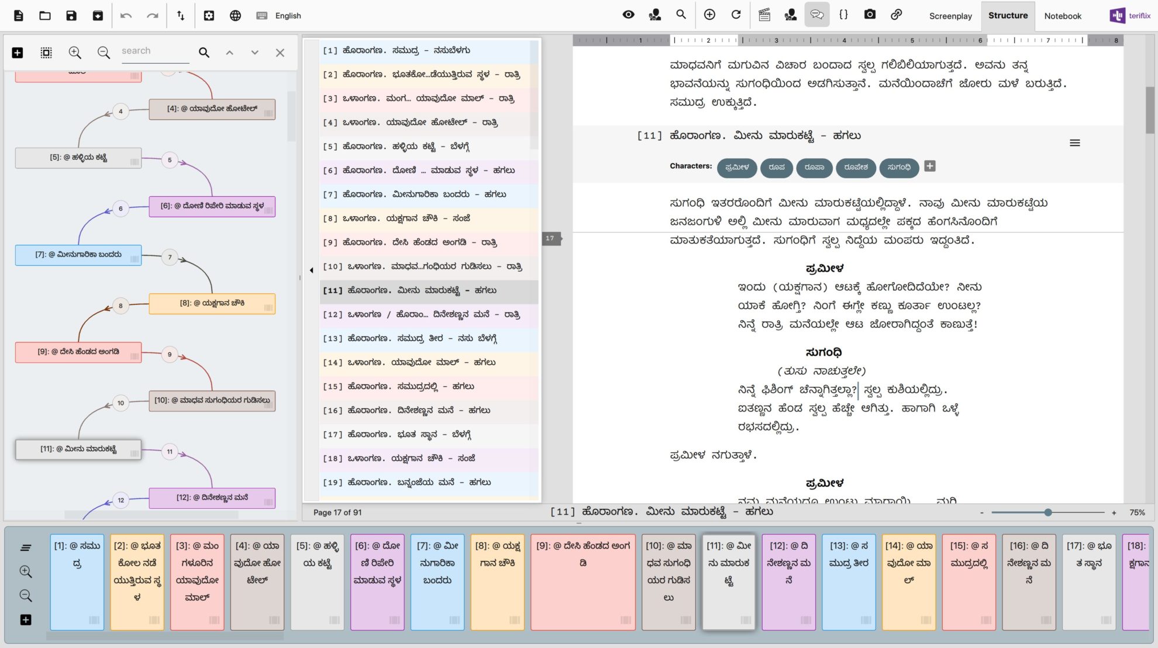The image size is (1158, 648).
Task: Click the link sharing icon
Action: (x=897, y=15)
